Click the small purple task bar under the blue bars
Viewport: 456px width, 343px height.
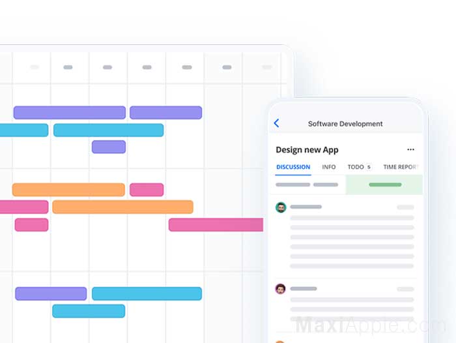109,147
